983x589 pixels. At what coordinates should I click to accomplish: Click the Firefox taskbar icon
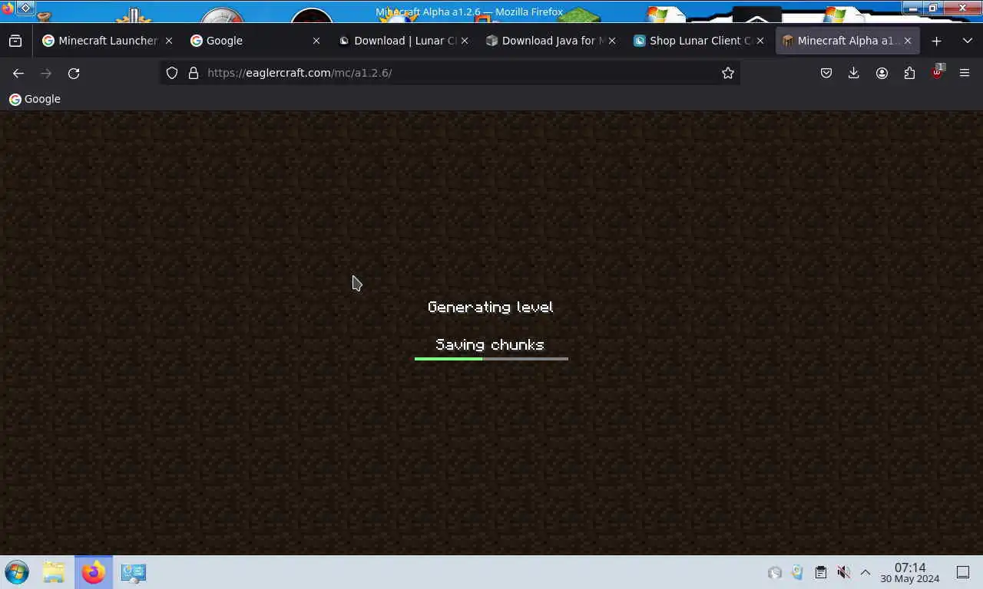click(x=94, y=572)
